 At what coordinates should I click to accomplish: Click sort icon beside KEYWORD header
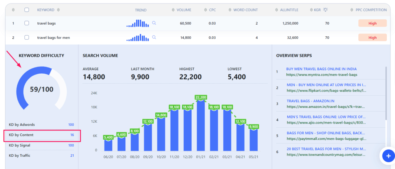click(58, 10)
